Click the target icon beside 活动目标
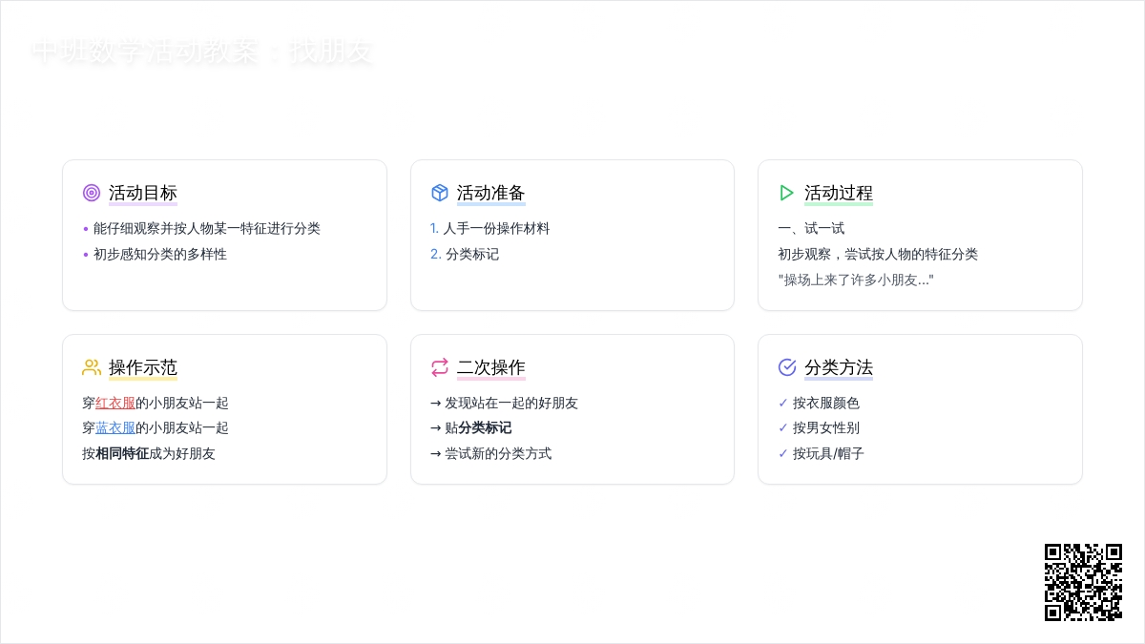The width and height of the screenshot is (1145, 644). point(92,193)
